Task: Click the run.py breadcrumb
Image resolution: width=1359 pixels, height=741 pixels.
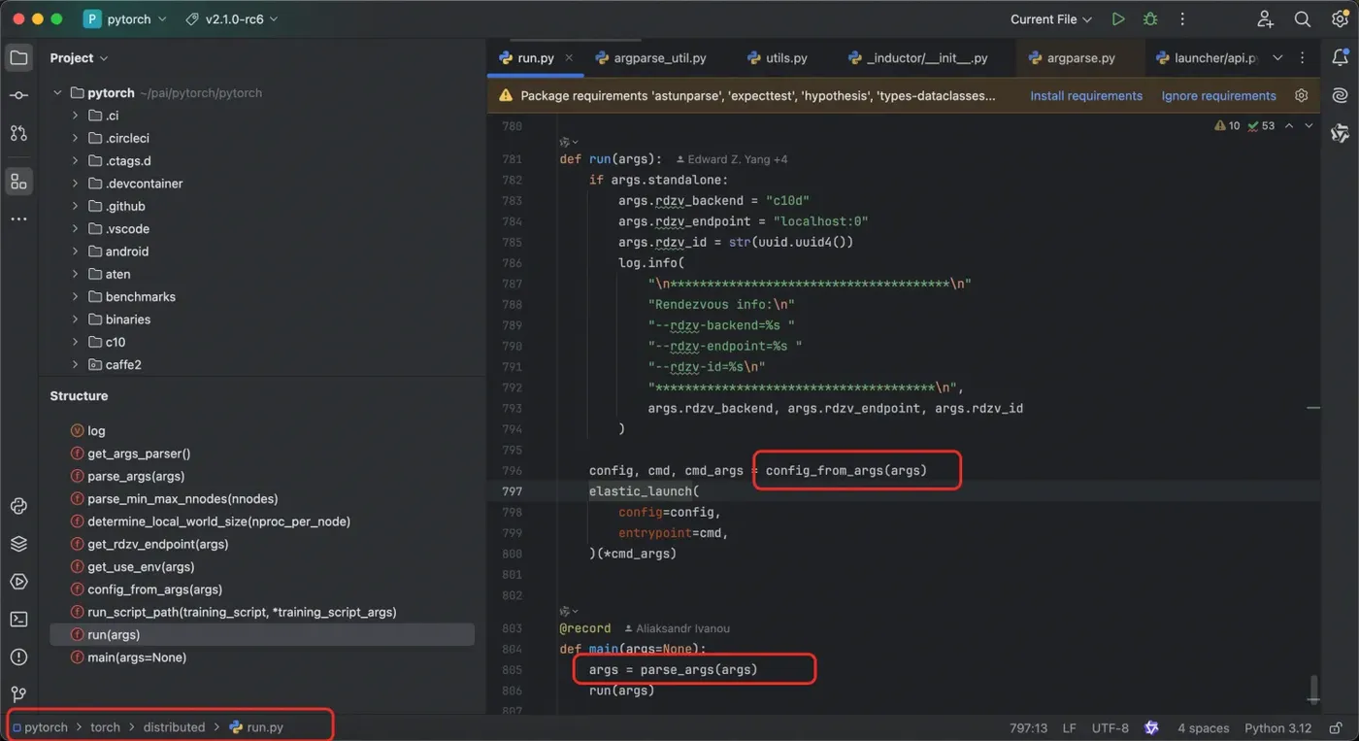Action: pos(256,727)
